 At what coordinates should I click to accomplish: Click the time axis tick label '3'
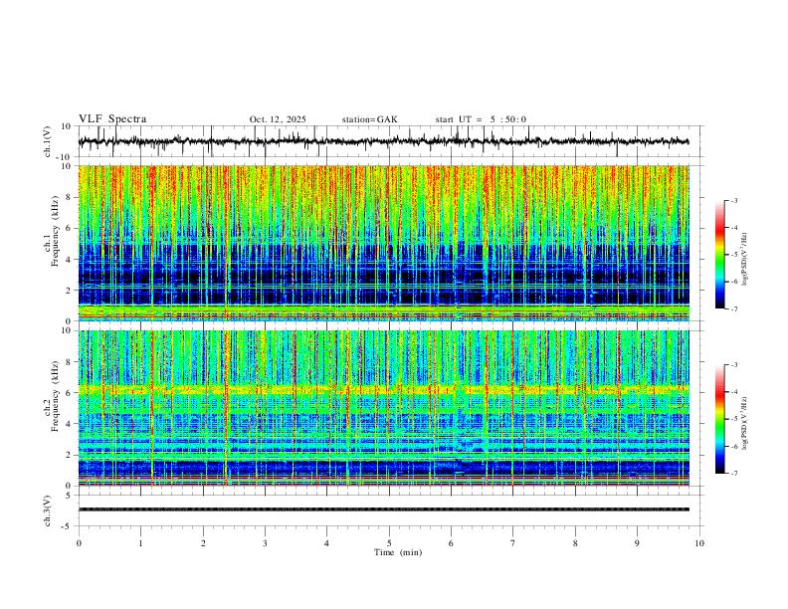point(265,543)
